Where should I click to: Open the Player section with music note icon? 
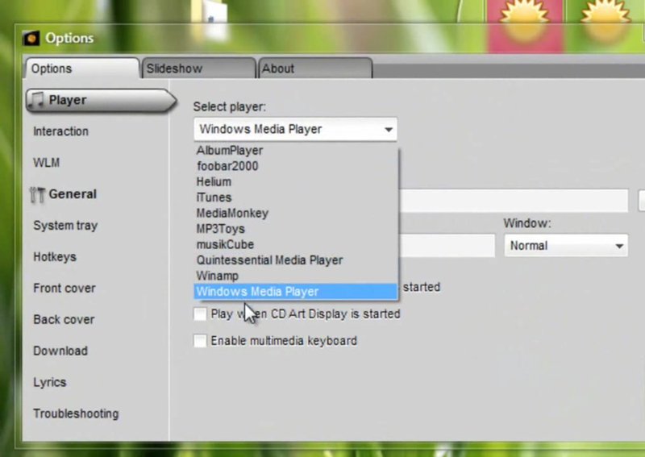pyautogui.click(x=101, y=101)
